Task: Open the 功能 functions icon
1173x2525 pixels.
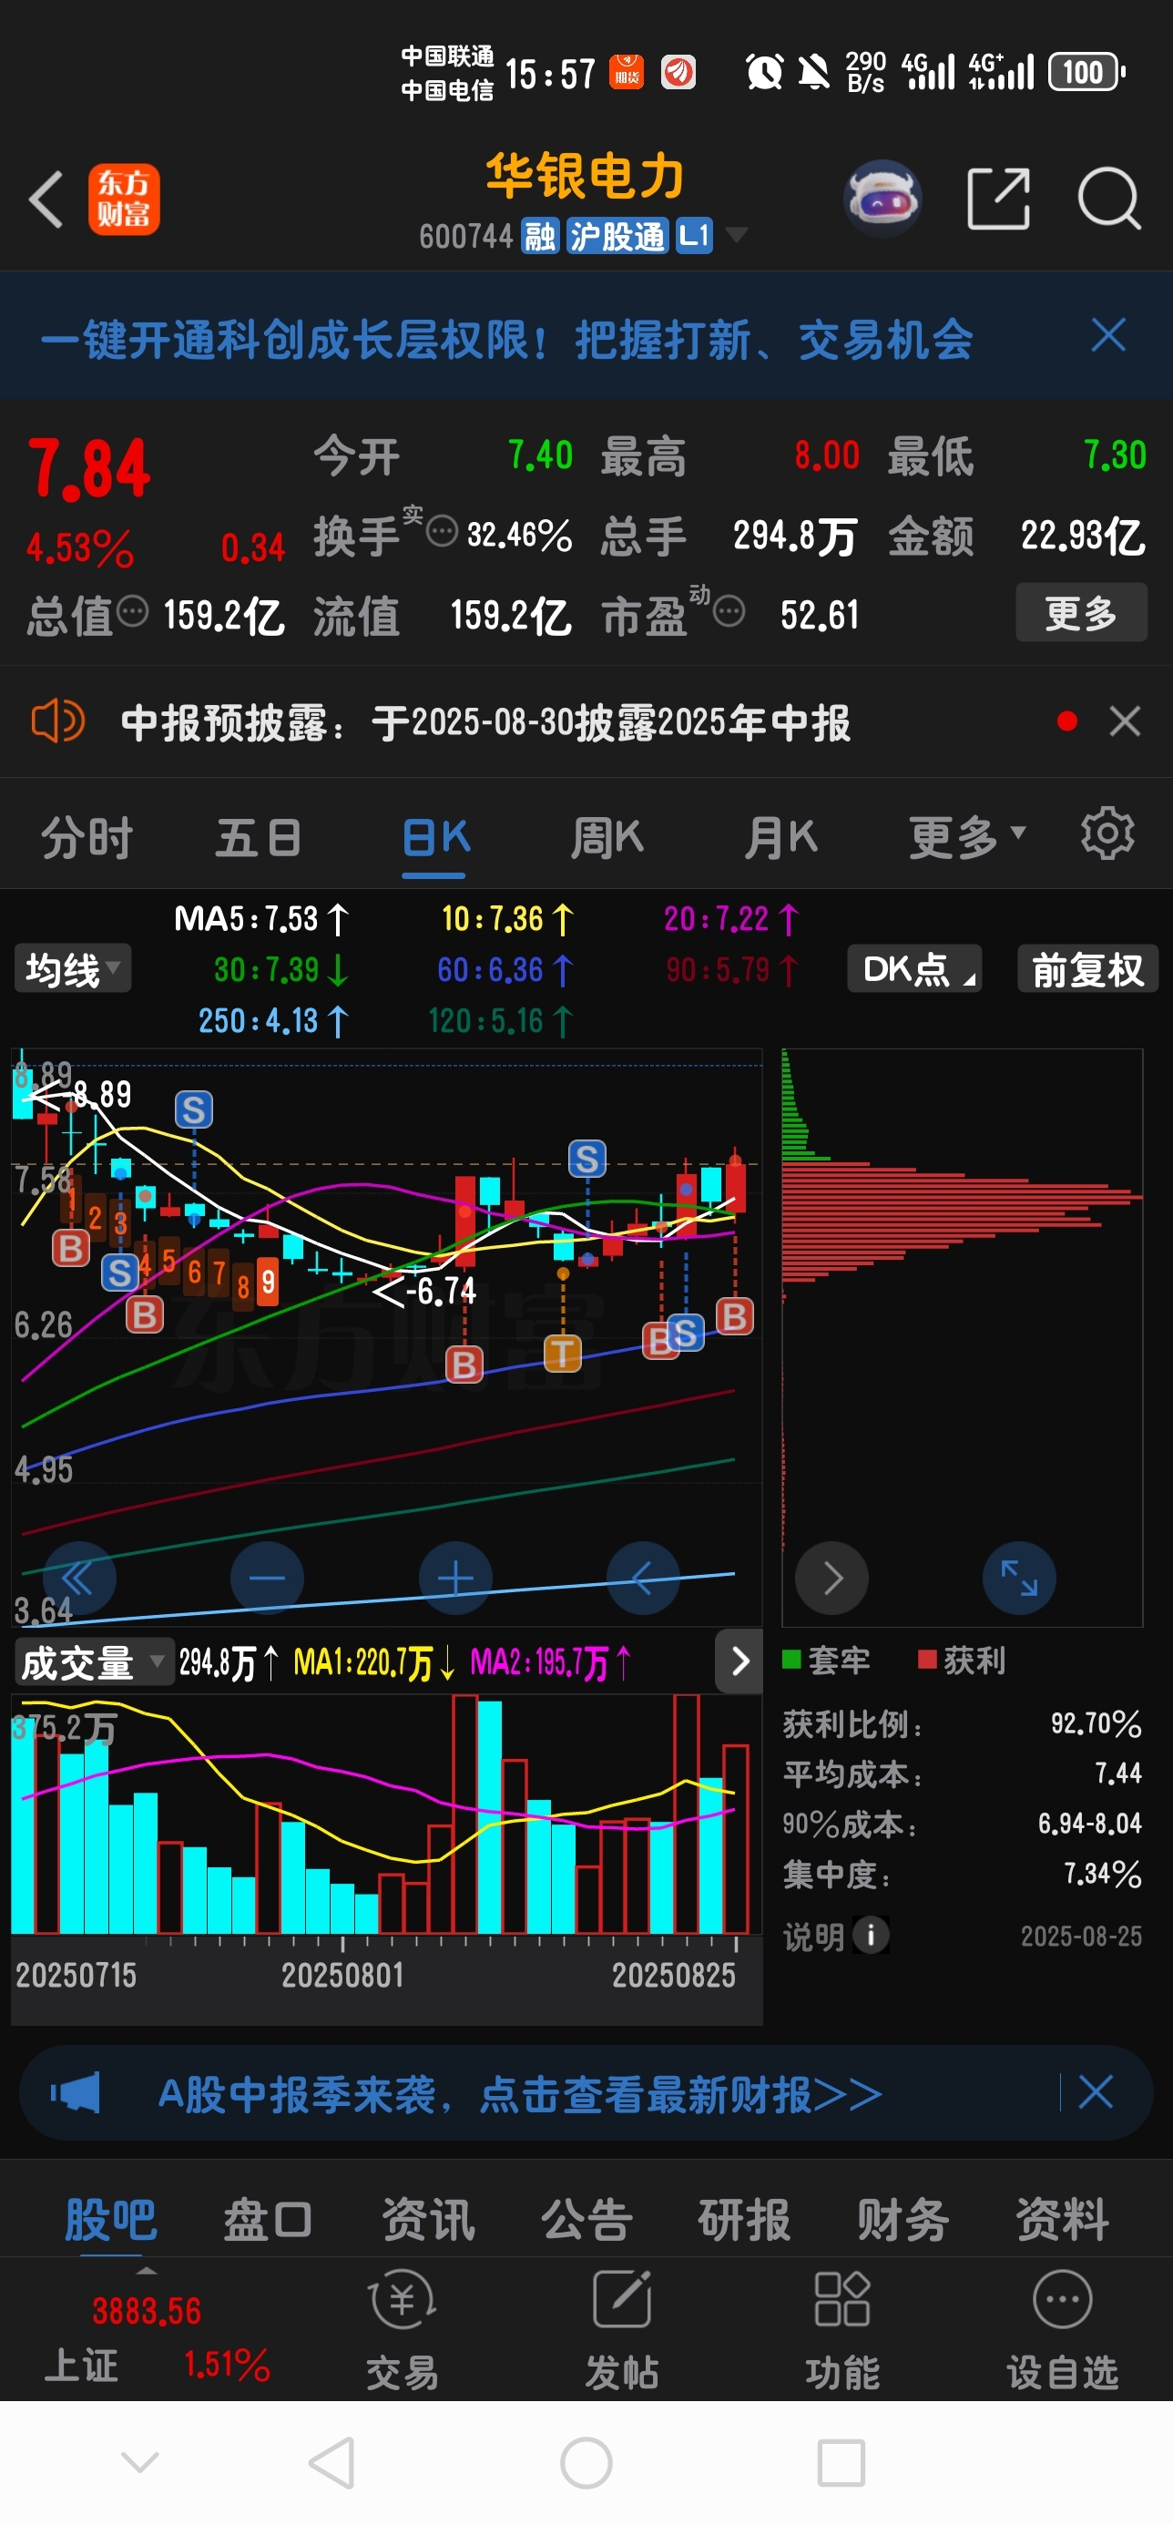Action: click(x=842, y=2331)
